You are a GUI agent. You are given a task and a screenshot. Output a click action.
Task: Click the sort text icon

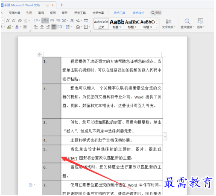pyautogui.click(x=72, y=21)
